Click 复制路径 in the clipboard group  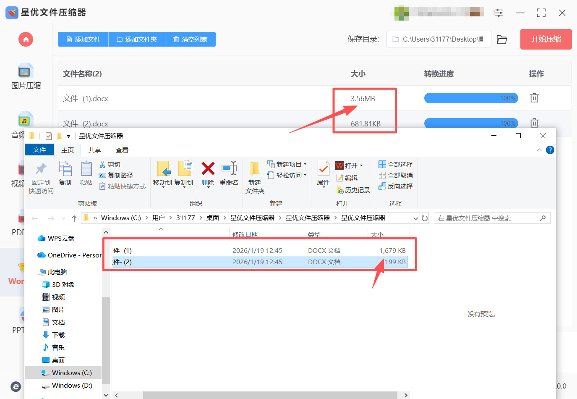coord(116,176)
